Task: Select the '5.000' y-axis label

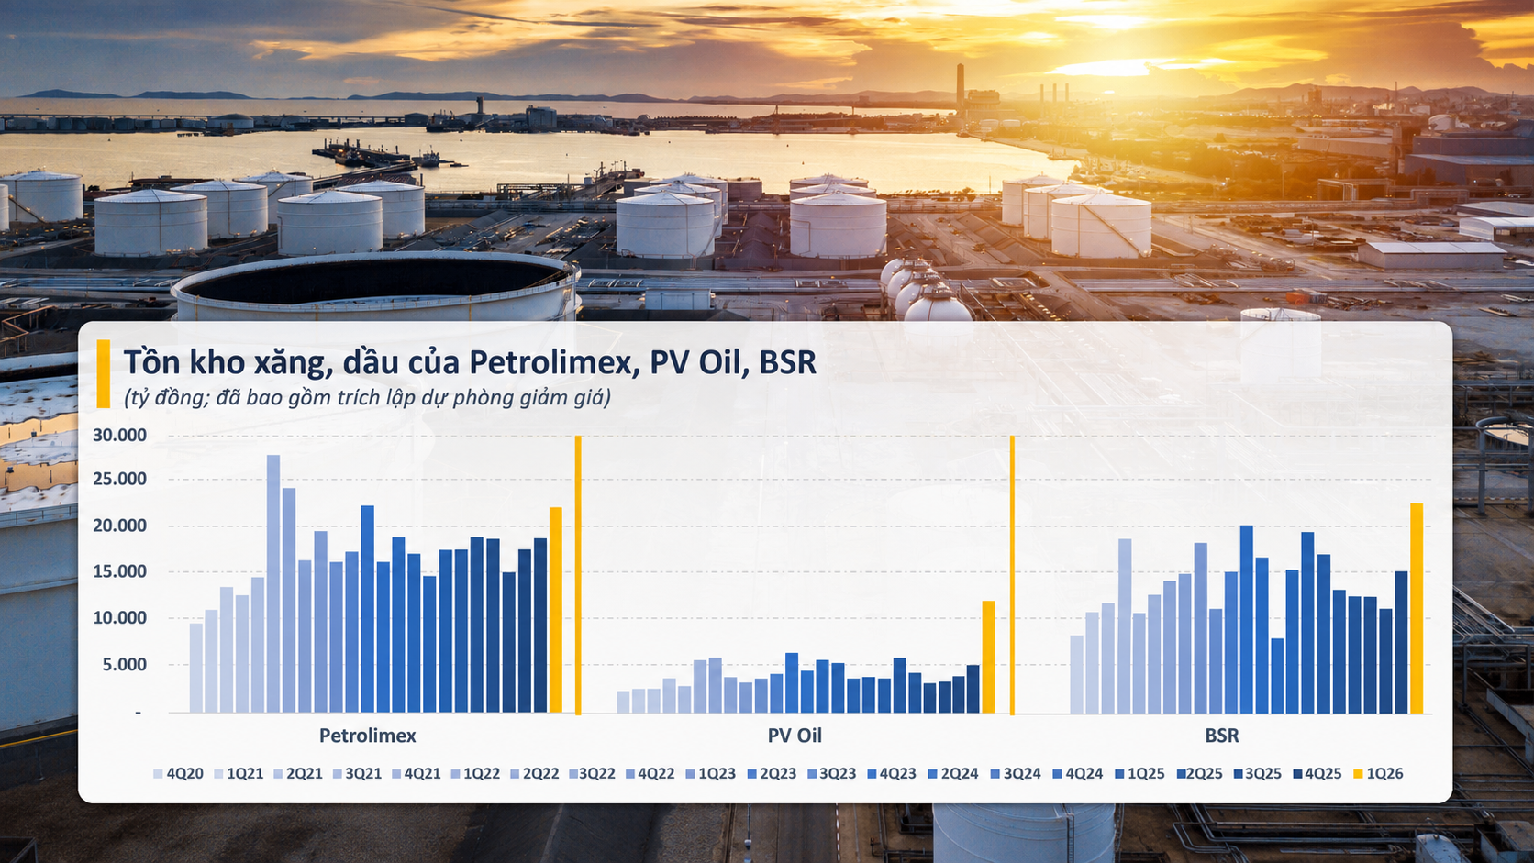Action: click(125, 665)
